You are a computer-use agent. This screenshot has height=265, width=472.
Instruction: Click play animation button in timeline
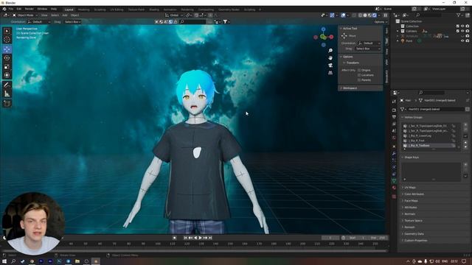[x=200, y=238]
